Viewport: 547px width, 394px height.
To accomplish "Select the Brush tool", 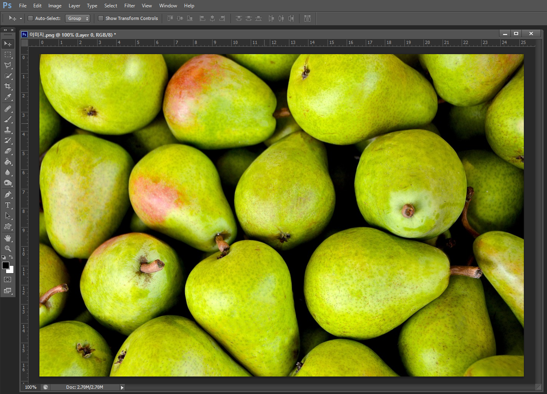I will tap(8, 119).
